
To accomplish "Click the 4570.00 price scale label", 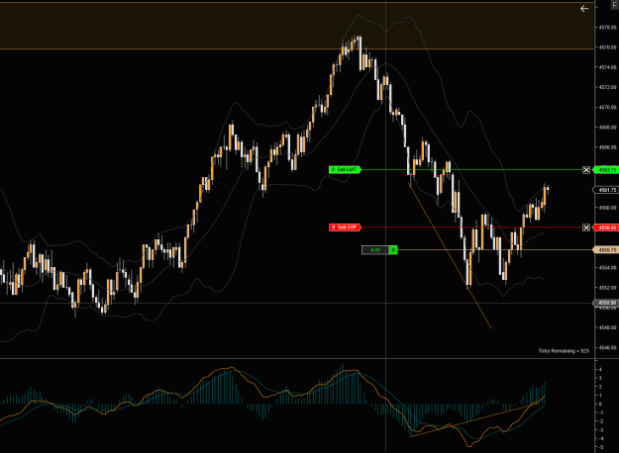I will pos(607,107).
